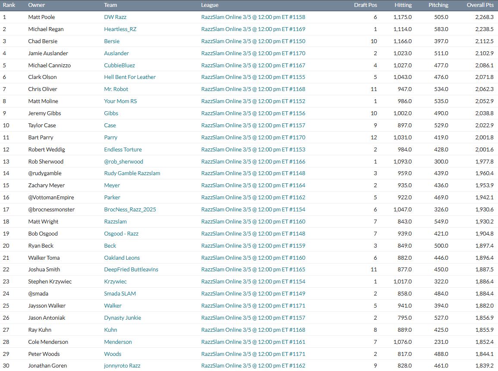Open league #1167 in Michael Cannizzo's row

(253, 66)
